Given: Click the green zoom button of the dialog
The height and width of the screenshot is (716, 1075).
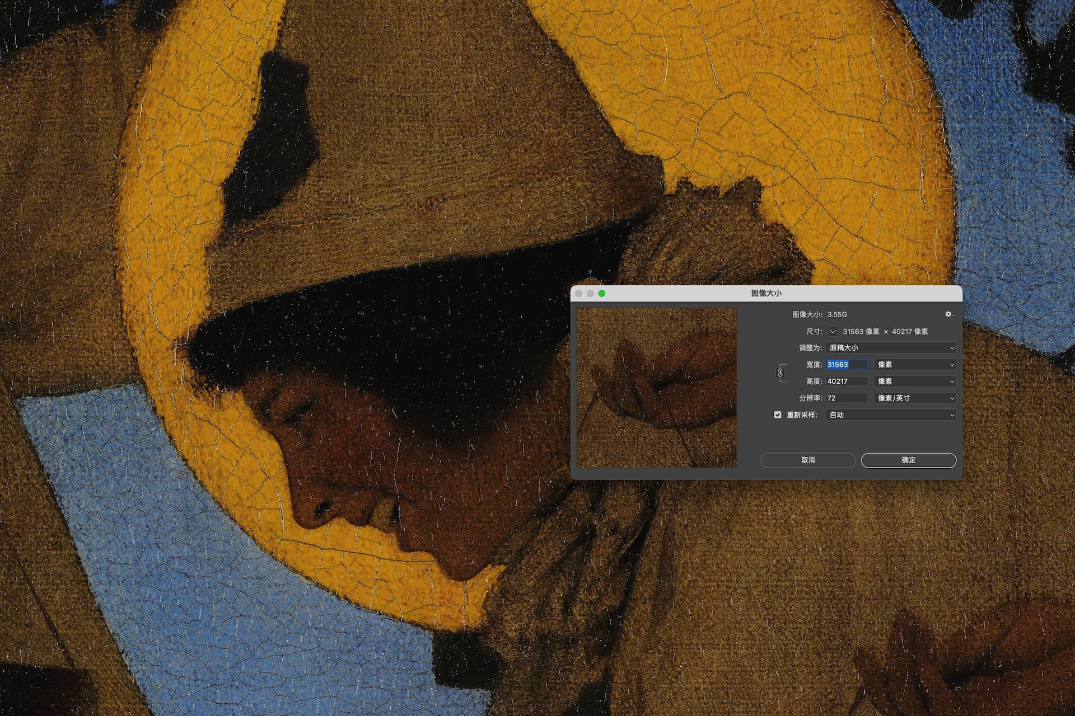Looking at the screenshot, I should click(602, 294).
